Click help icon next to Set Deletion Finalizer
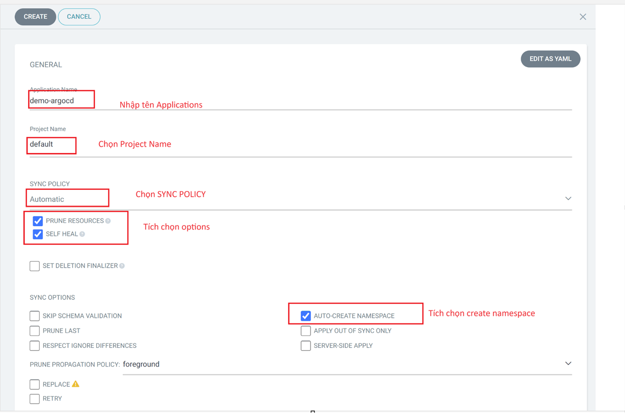 [x=122, y=266]
